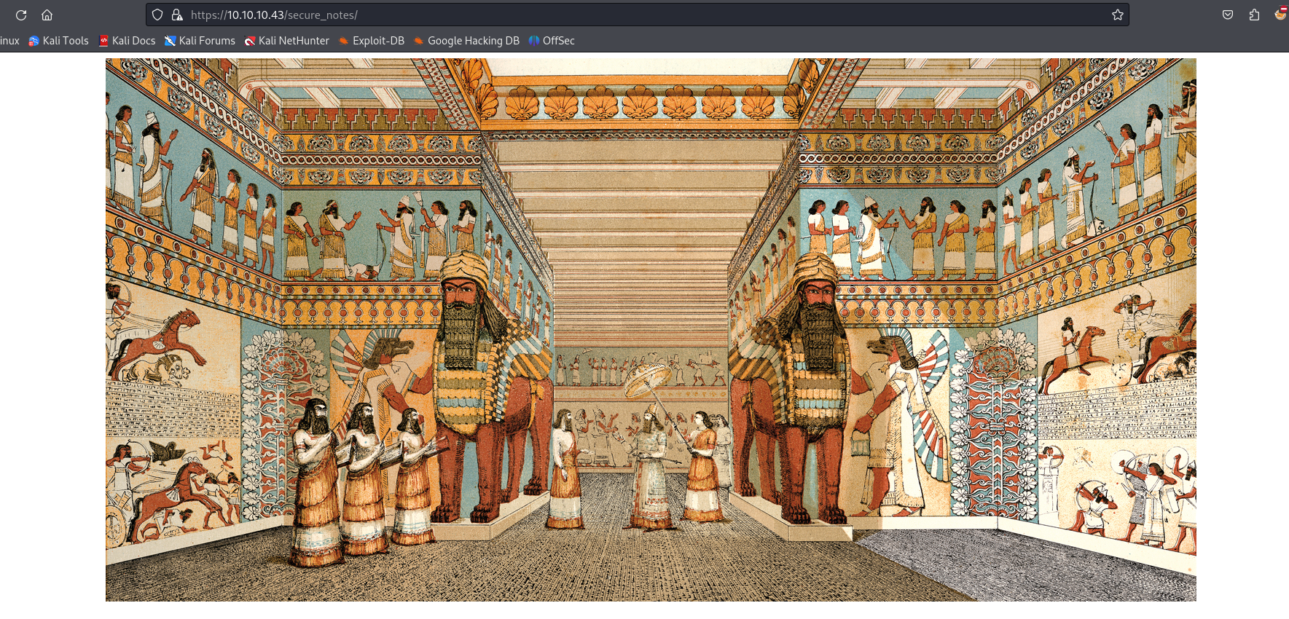Show site security info via padlock

(176, 15)
